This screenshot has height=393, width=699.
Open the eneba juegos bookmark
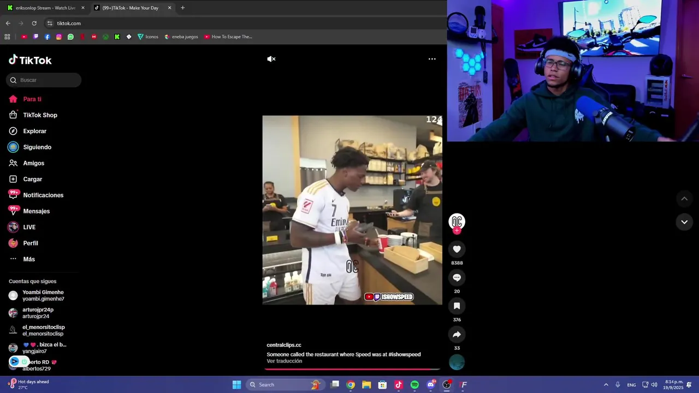pyautogui.click(x=181, y=37)
